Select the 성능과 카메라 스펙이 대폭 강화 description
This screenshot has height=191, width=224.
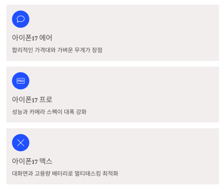[x=49, y=112]
